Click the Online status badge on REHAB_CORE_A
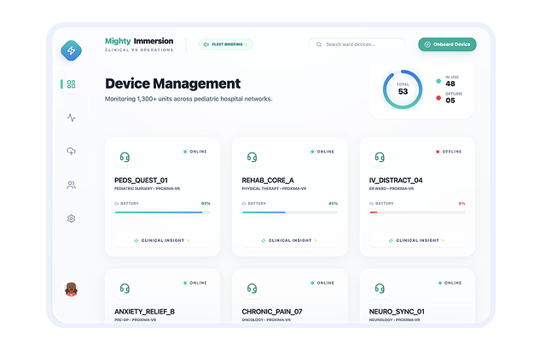The width and height of the screenshot is (546, 351). point(322,152)
